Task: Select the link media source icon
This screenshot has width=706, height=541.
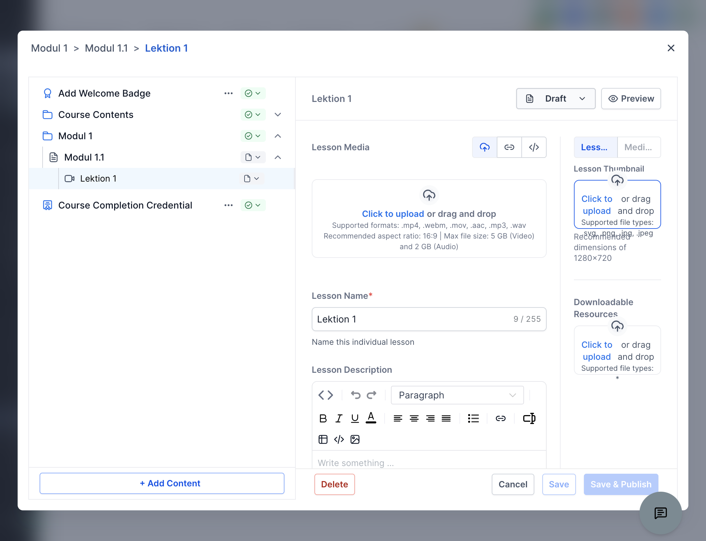Action: pyautogui.click(x=509, y=147)
